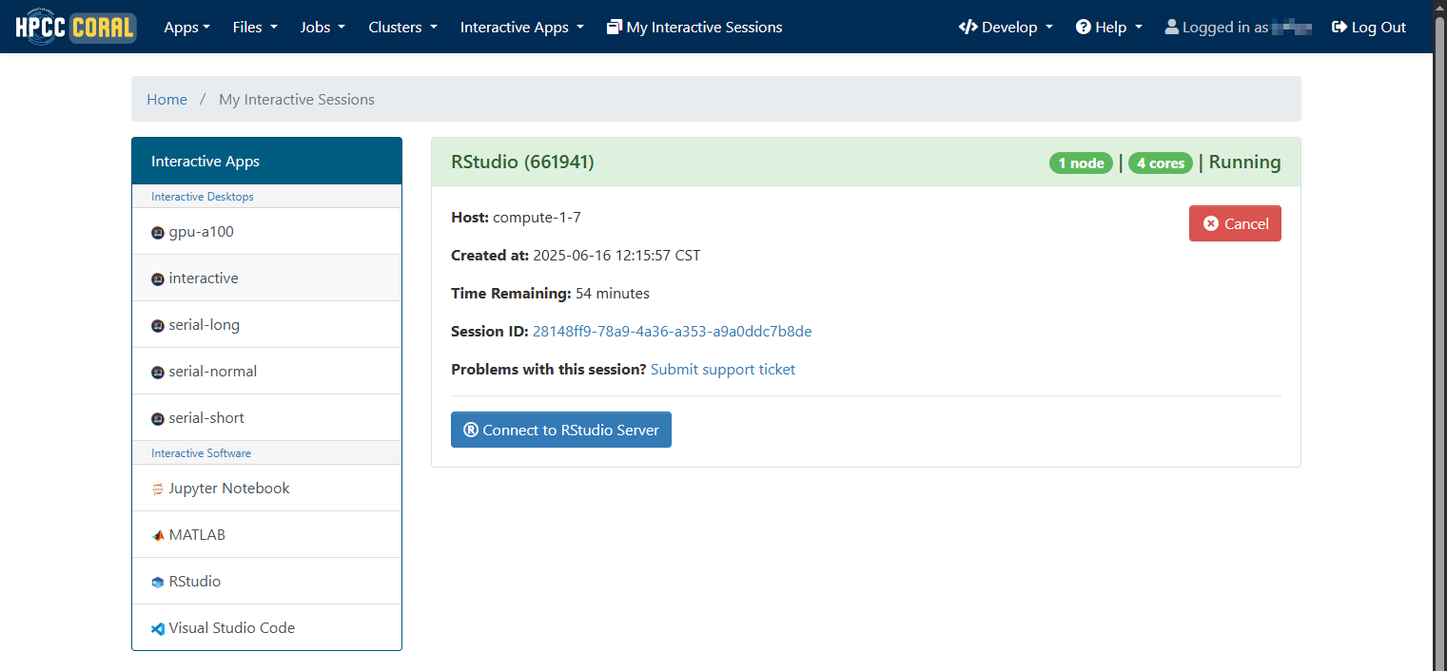Click the Interactive Desktops section label
This screenshot has width=1447, height=671.
[x=203, y=197]
